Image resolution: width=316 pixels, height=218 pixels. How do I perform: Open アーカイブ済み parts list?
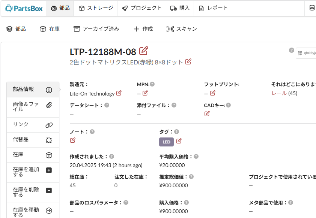[x=96, y=29]
